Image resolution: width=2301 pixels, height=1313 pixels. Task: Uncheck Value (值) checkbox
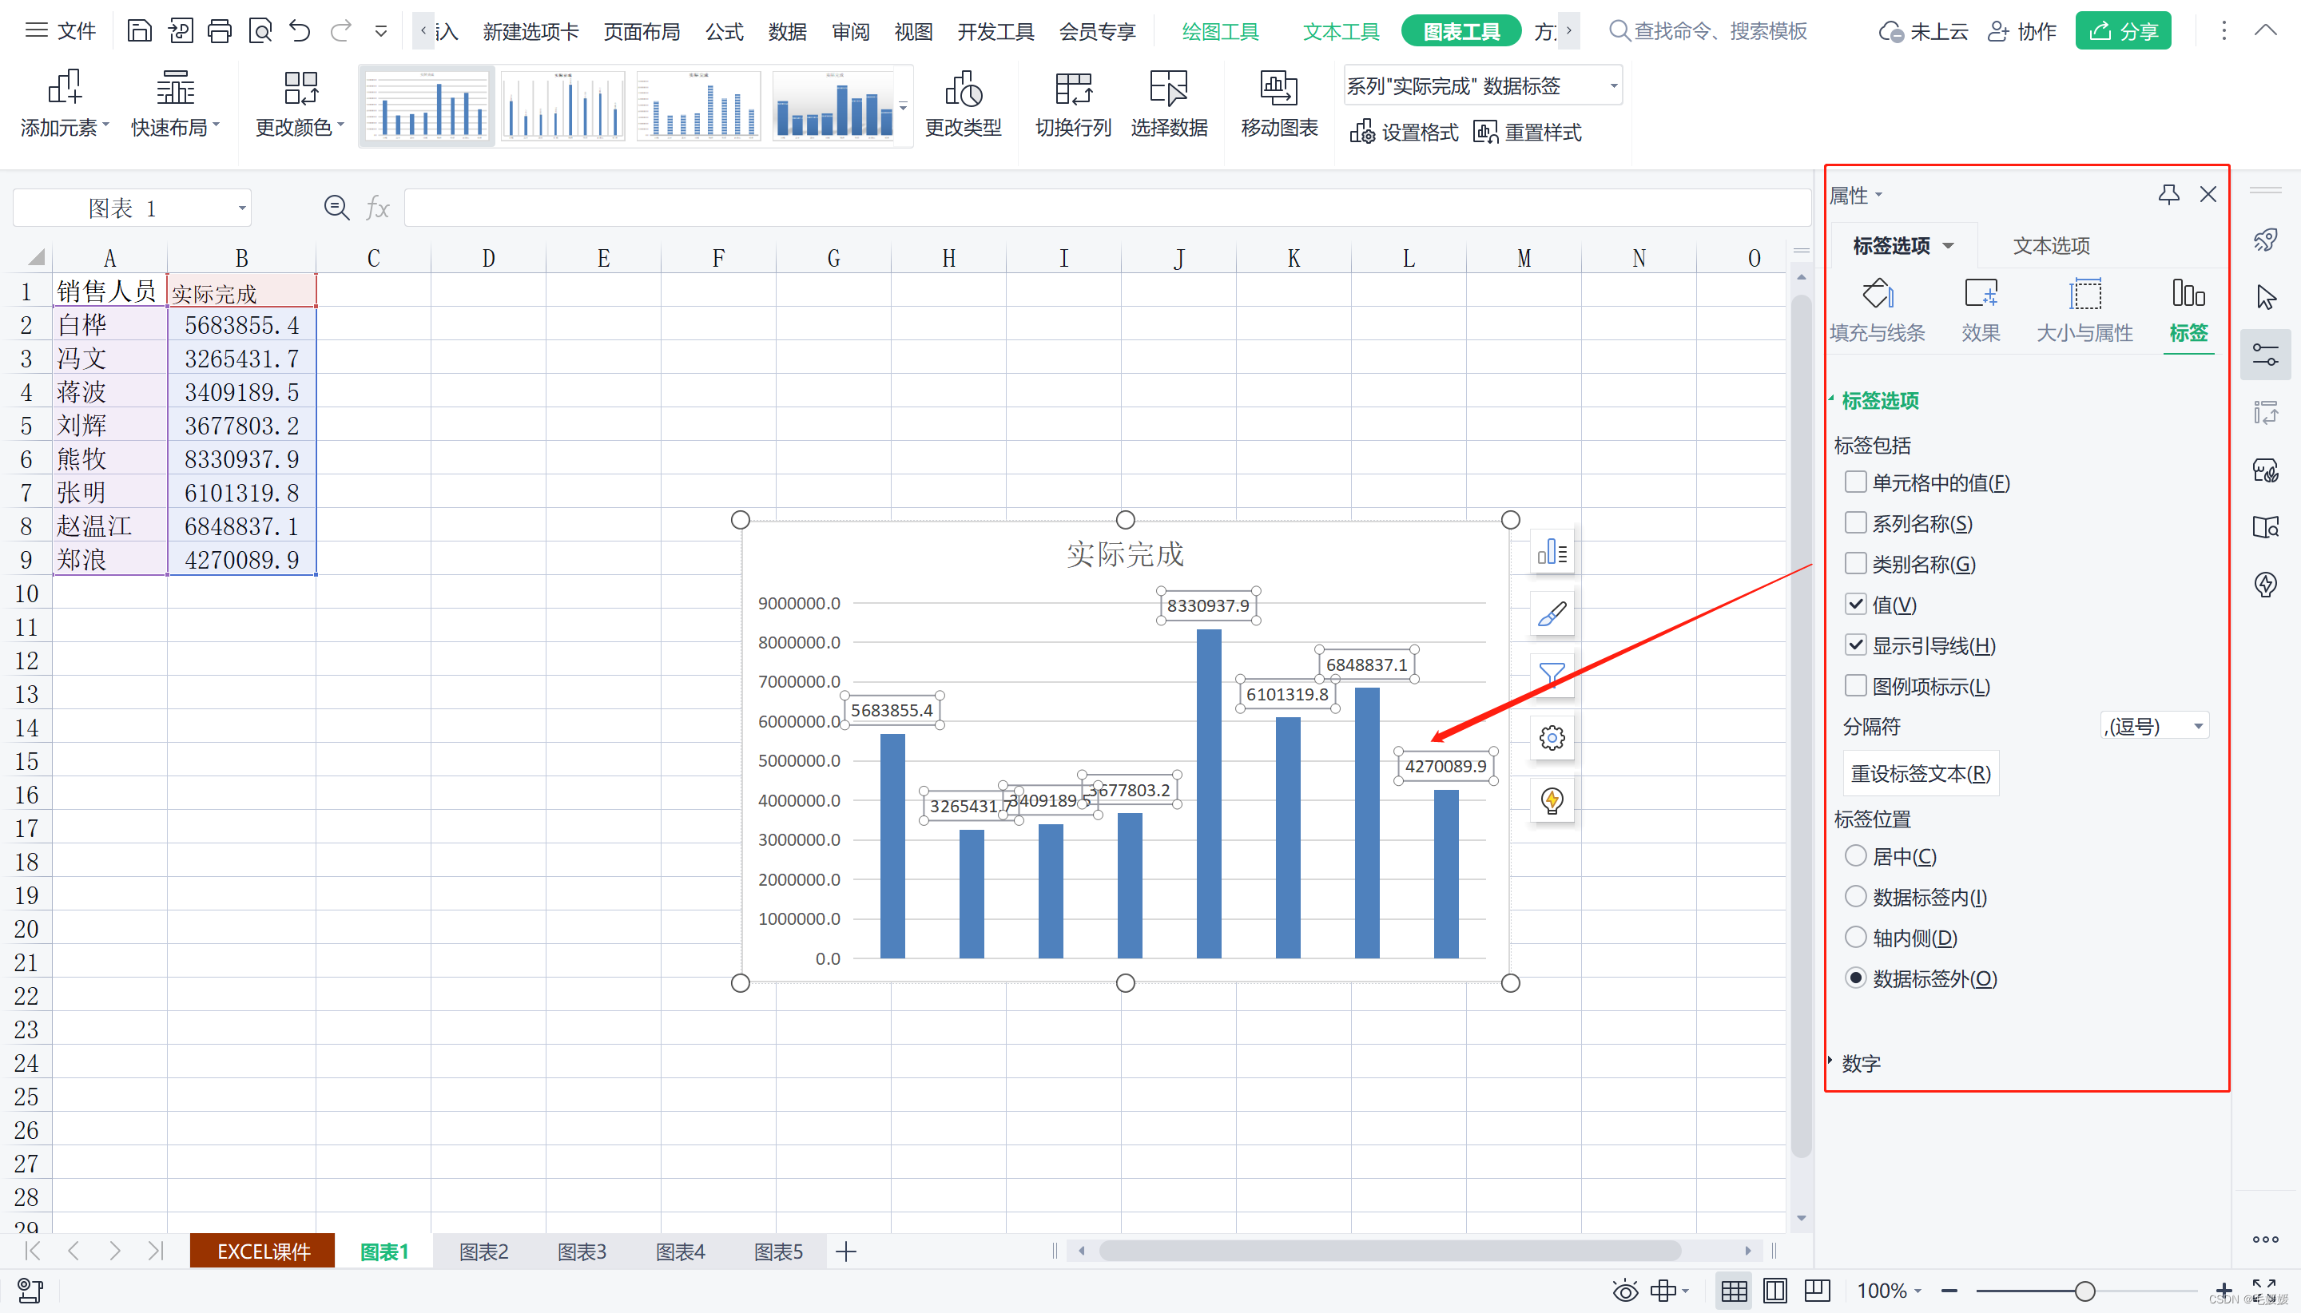pos(1855,603)
